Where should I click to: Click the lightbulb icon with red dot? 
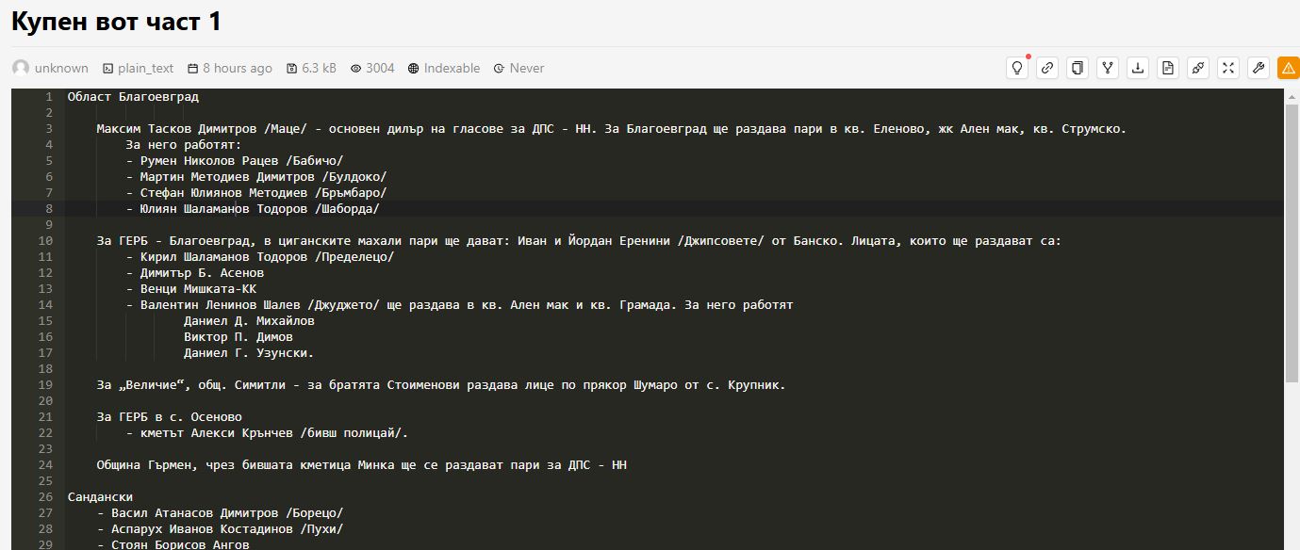point(1017,68)
